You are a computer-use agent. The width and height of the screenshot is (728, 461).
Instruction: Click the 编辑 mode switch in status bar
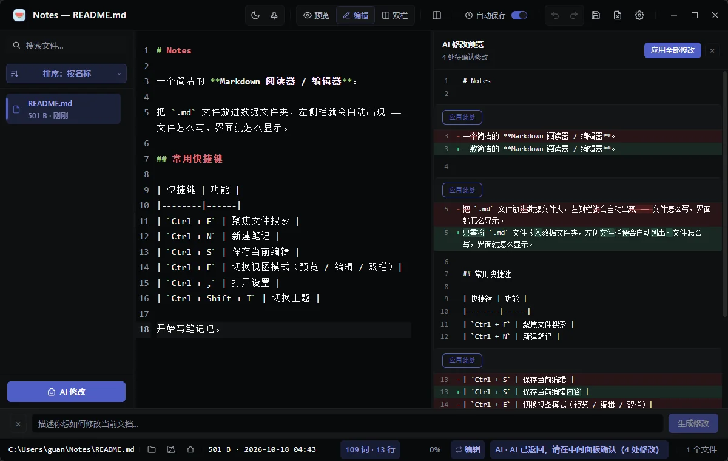click(x=467, y=449)
